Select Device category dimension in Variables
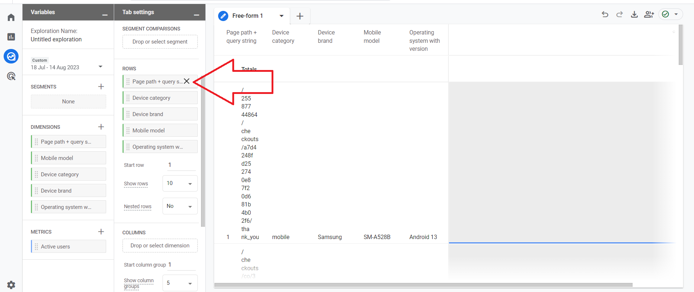Image resolution: width=694 pixels, height=292 pixels. (x=68, y=174)
